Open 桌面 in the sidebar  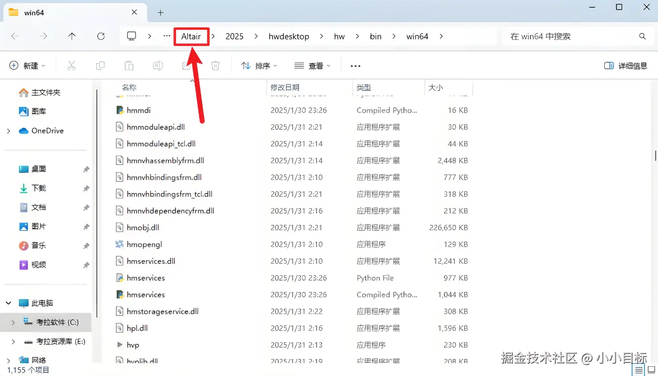point(39,169)
